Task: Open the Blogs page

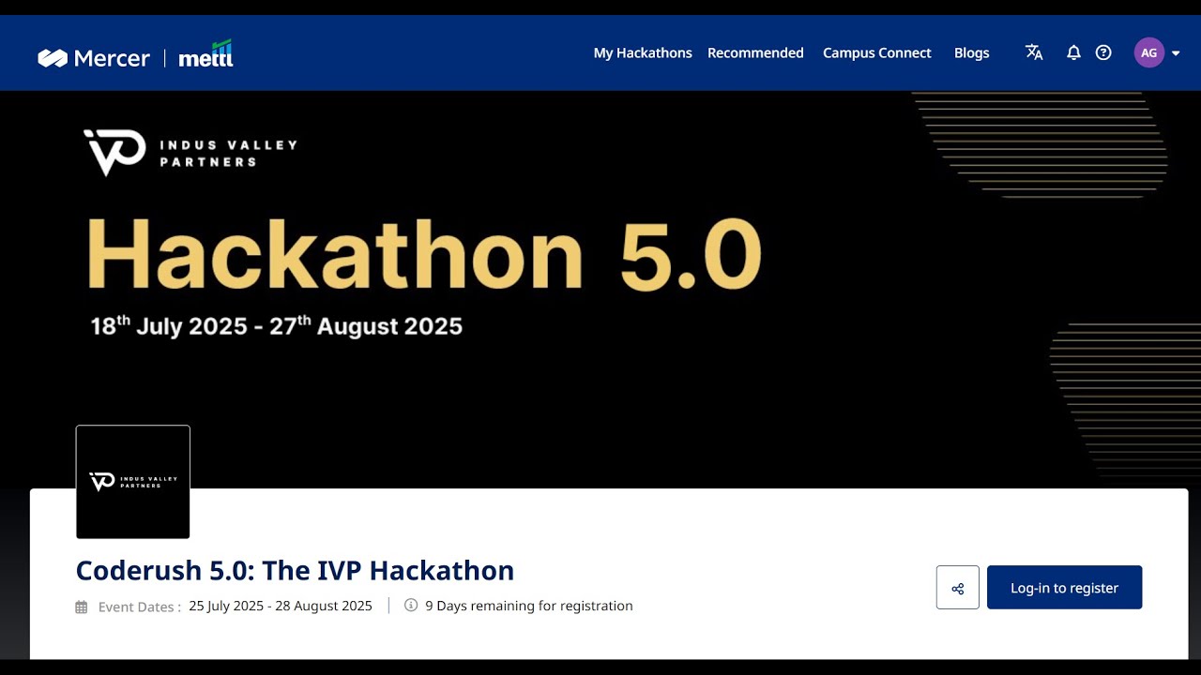Action: [971, 52]
